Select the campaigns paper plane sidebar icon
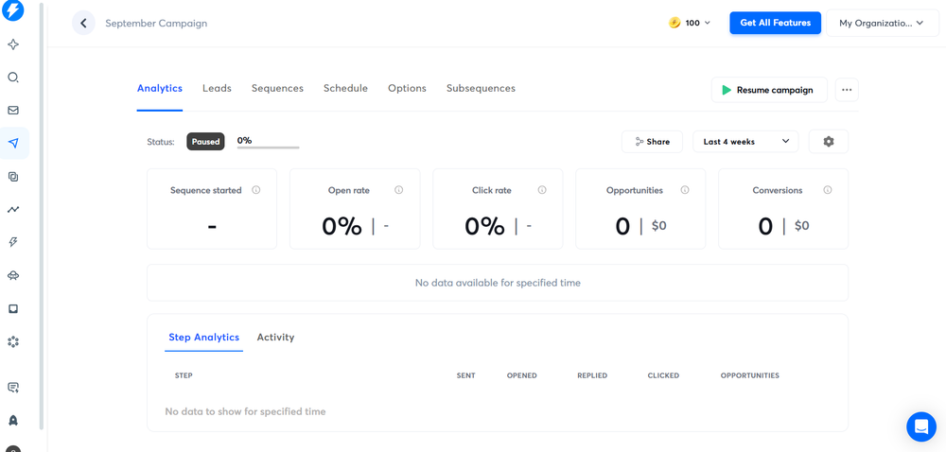This screenshot has width=946, height=452. coord(13,144)
